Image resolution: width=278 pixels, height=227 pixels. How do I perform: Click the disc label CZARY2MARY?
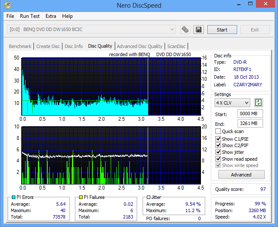248,85
